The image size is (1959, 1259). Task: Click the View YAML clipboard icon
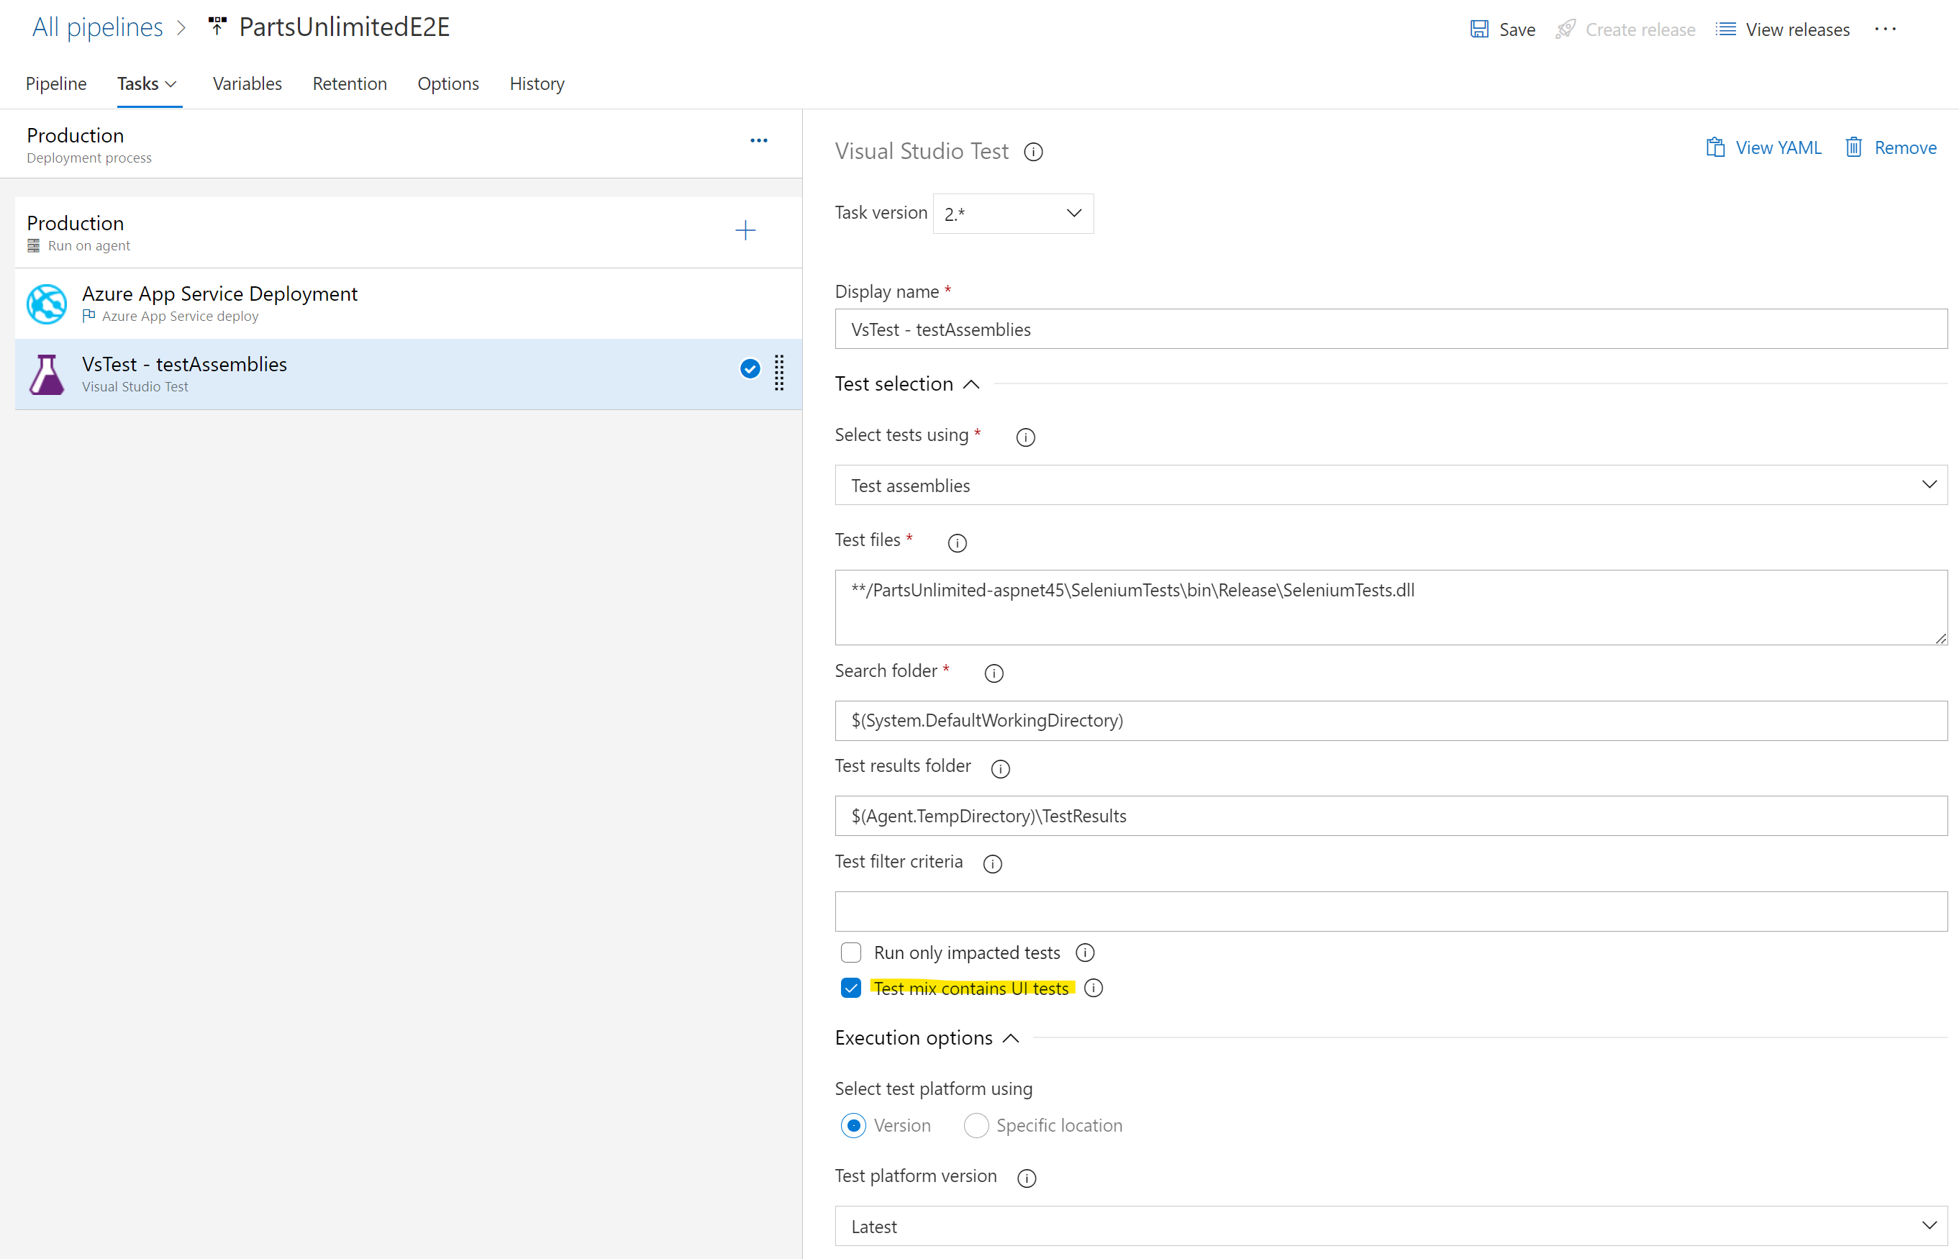pos(1714,147)
